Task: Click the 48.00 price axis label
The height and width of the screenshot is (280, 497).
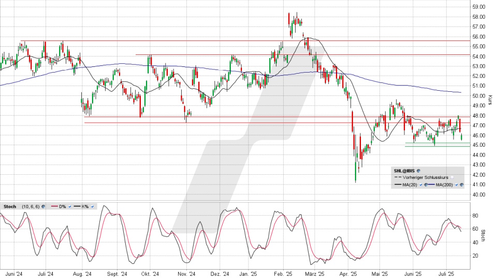Action: [x=478, y=116]
